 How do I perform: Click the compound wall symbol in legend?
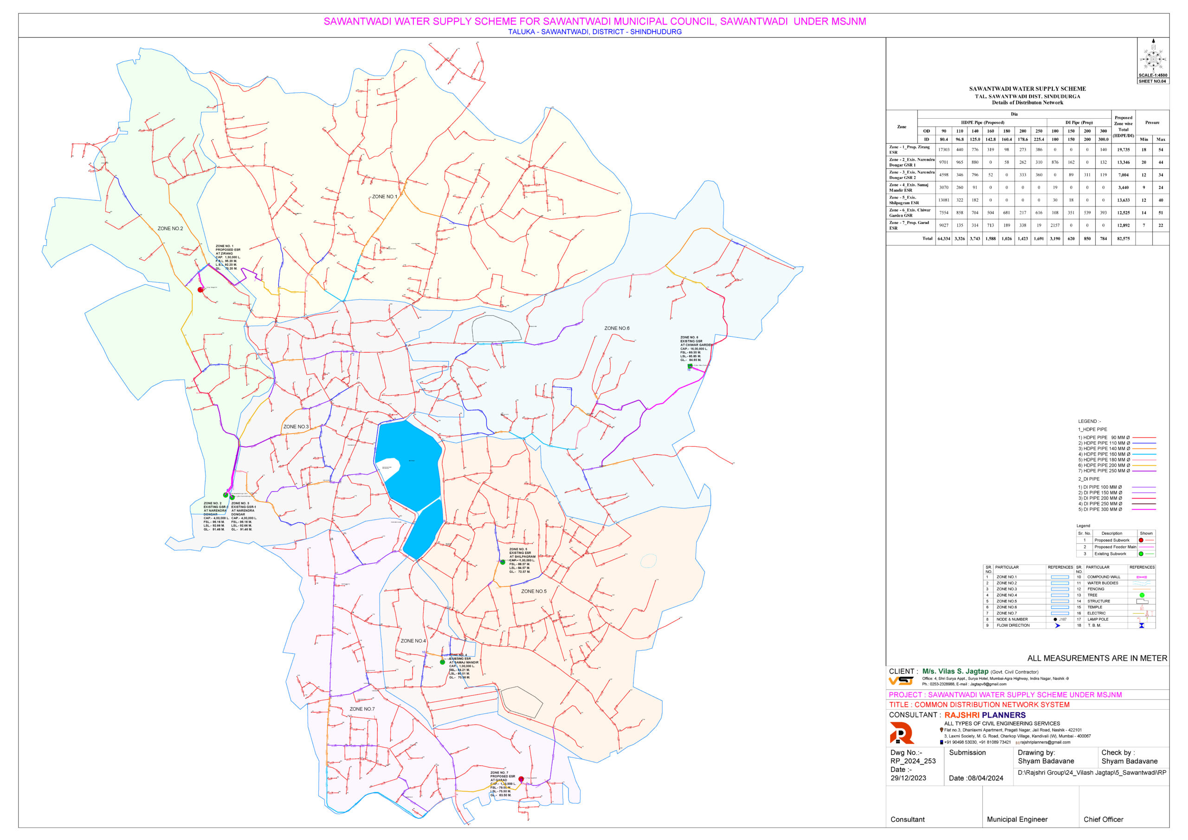(1142, 577)
